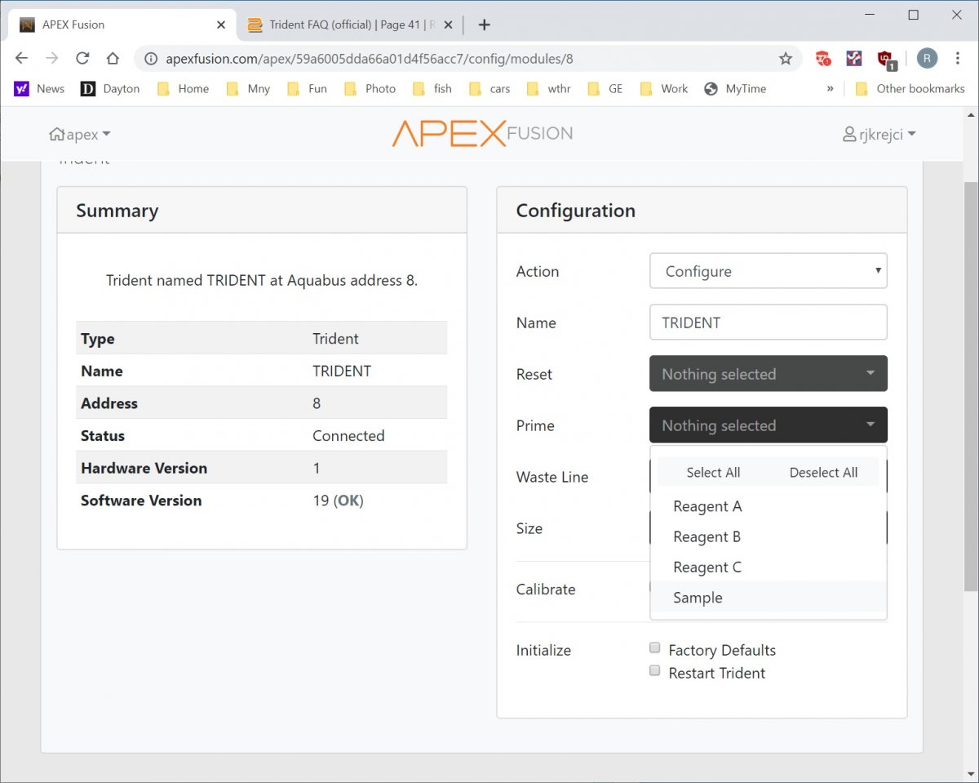Choose Reagent B in Prime list
This screenshot has height=783, width=979.
click(x=768, y=536)
